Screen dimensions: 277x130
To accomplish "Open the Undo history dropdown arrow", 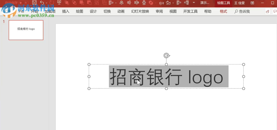I will [46, 3].
